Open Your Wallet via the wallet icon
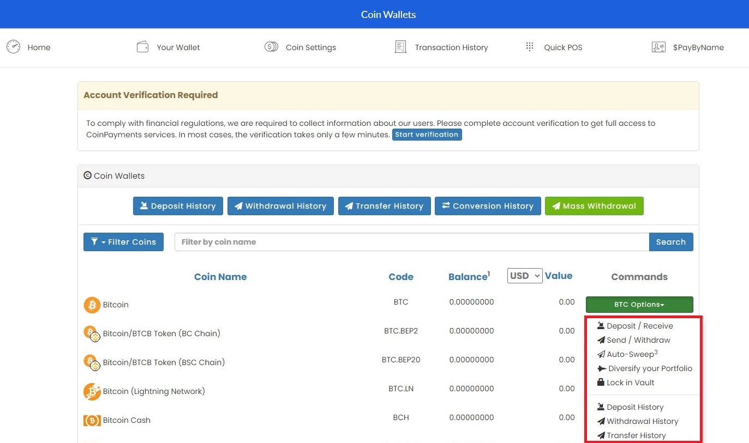This screenshot has height=443, width=749. [142, 47]
